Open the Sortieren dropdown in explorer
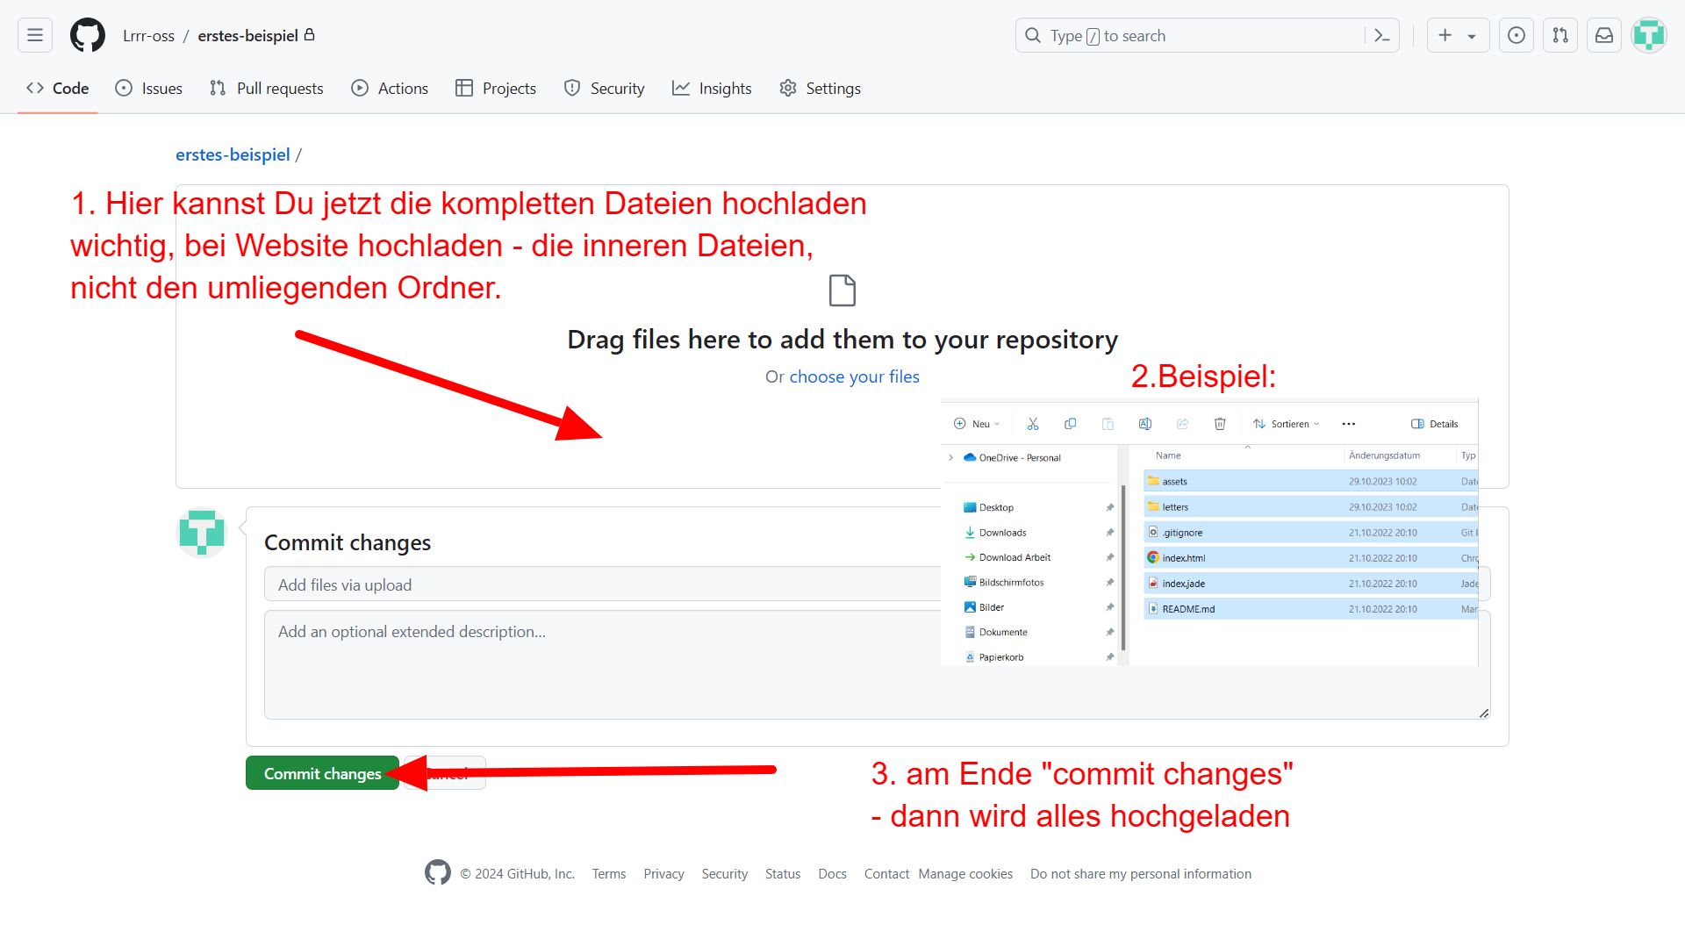 (x=1287, y=424)
